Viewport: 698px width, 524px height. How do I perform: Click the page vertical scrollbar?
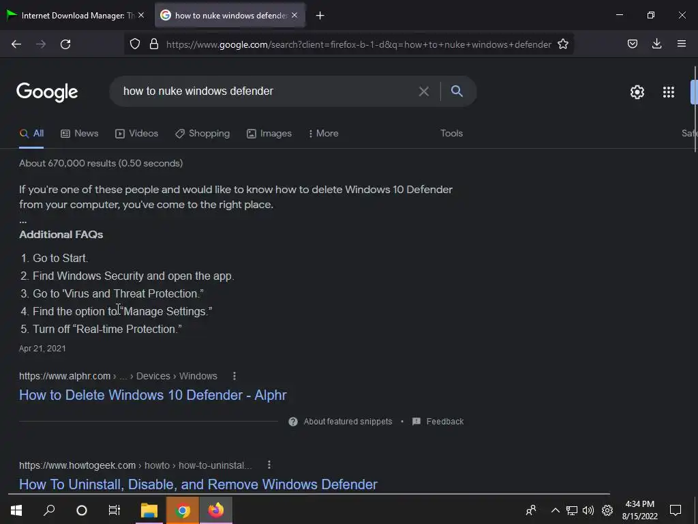[695, 109]
